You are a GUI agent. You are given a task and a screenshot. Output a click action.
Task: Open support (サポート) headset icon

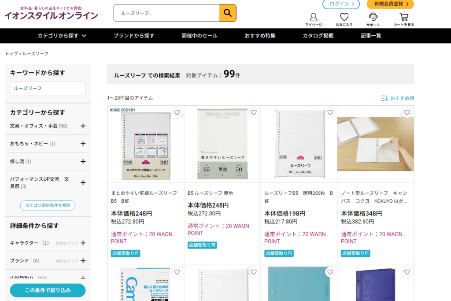[x=373, y=19]
